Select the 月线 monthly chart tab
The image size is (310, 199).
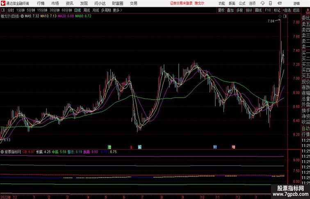(96, 10)
